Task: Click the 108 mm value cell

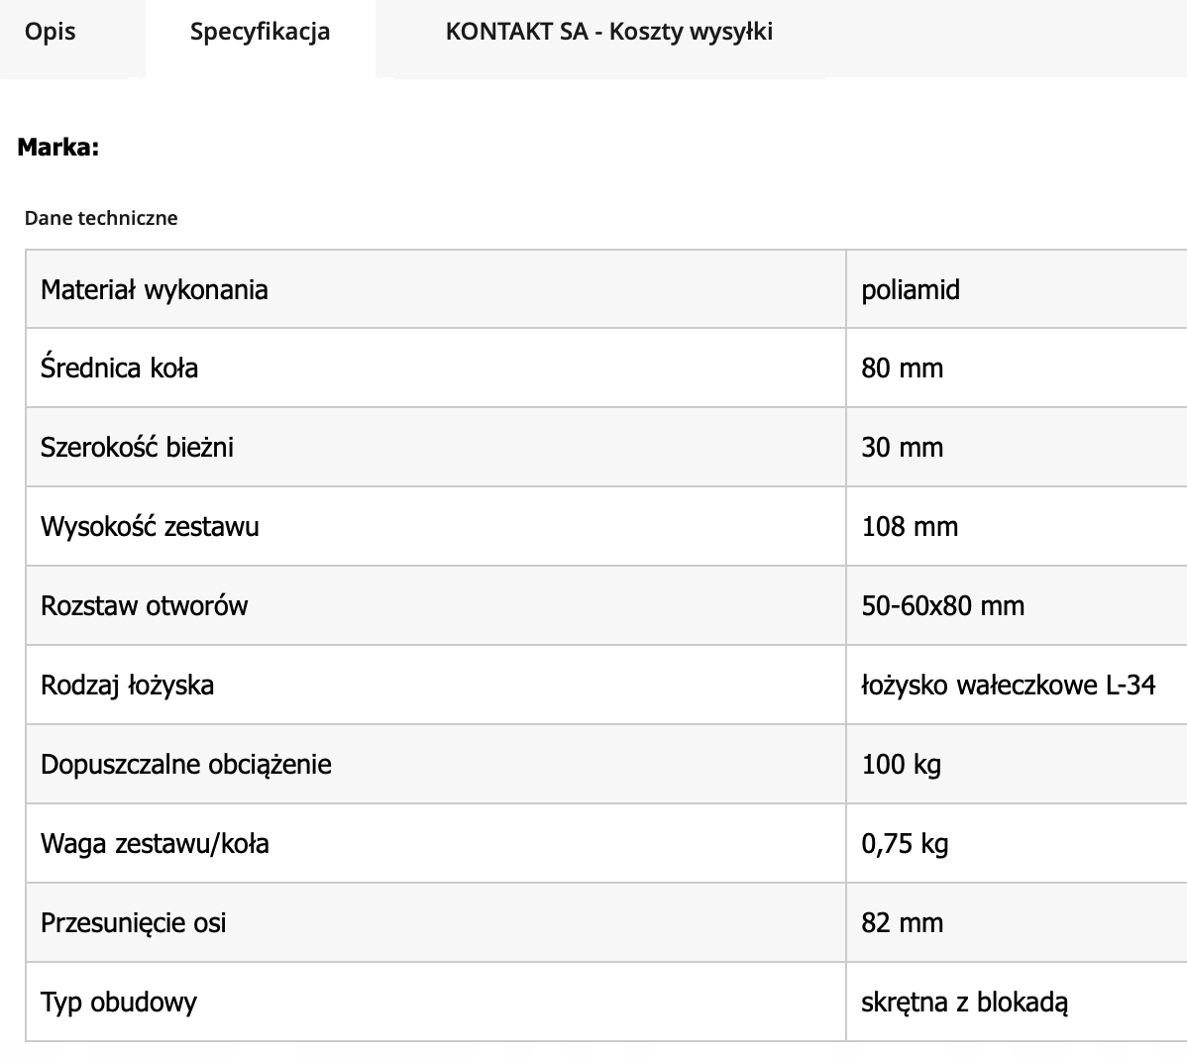Action: 910,526
